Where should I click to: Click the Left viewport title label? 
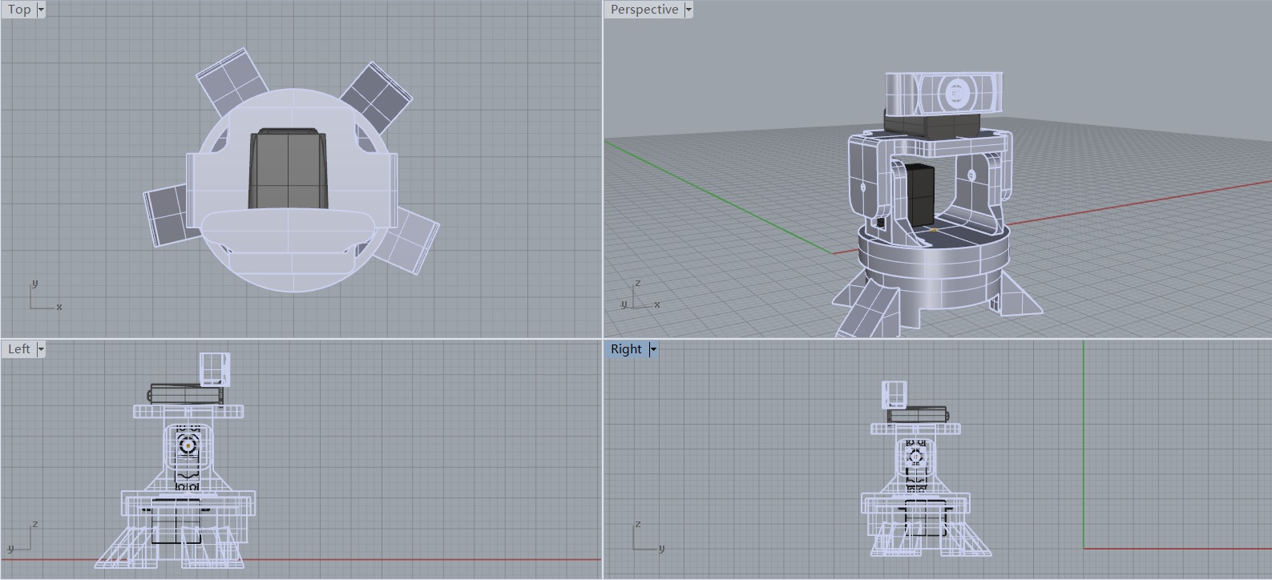[x=19, y=349]
